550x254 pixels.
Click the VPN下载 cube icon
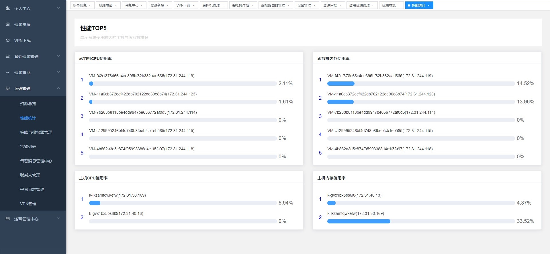[x=8, y=41]
